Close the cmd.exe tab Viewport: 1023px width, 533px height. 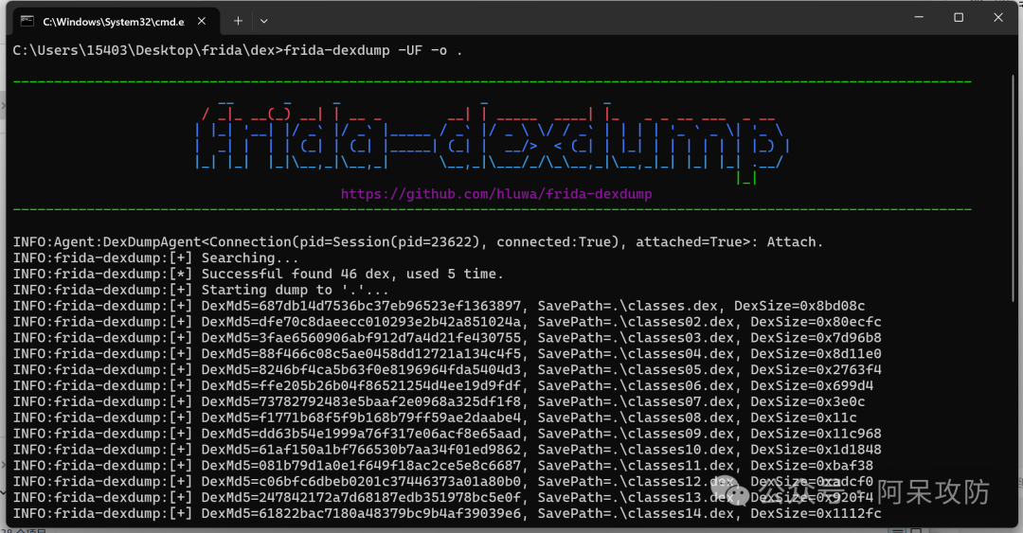[x=202, y=21]
